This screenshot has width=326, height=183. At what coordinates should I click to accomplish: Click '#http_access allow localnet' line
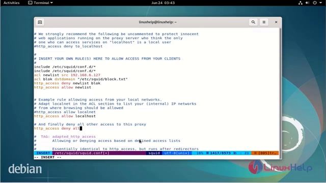[65, 112]
